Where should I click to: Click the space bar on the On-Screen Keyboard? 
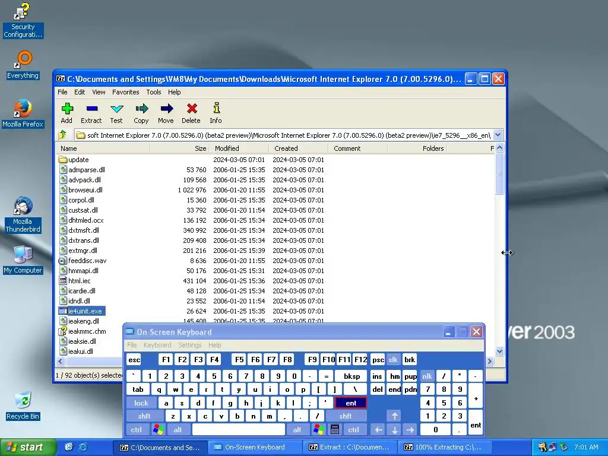click(239, 430)
